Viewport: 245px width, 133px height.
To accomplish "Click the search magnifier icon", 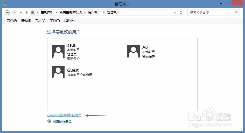I will [236, 12].
